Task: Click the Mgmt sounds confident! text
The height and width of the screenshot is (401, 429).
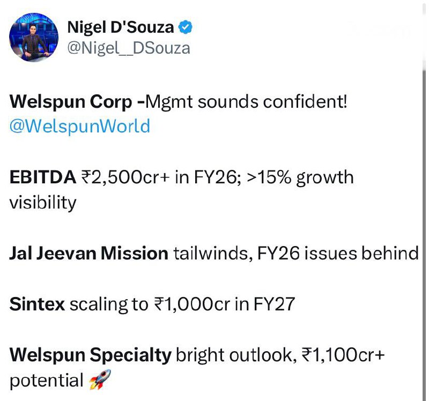Action: point(246,101)
